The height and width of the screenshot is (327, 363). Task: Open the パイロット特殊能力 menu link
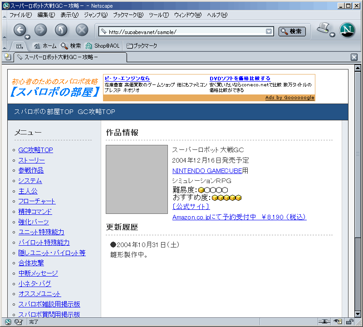[44, 243]
